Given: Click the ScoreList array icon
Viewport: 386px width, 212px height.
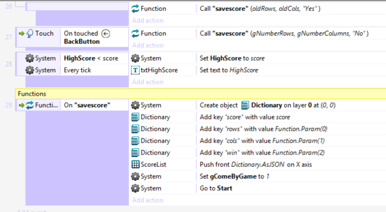Looking at the screenshot, I should pos(135,164).
